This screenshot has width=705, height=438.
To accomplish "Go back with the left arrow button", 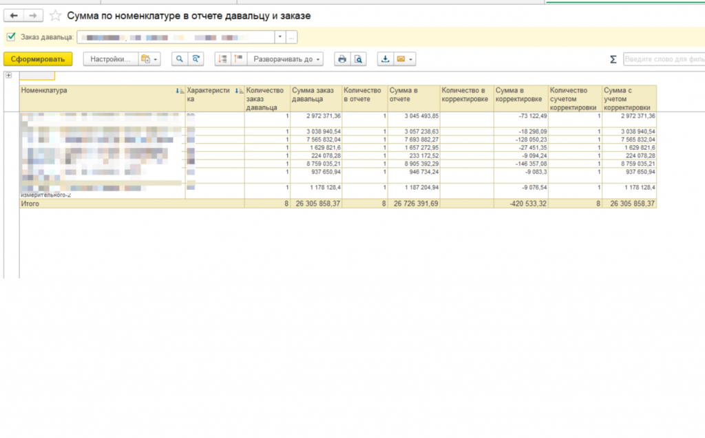I will (x=14, y=16).
